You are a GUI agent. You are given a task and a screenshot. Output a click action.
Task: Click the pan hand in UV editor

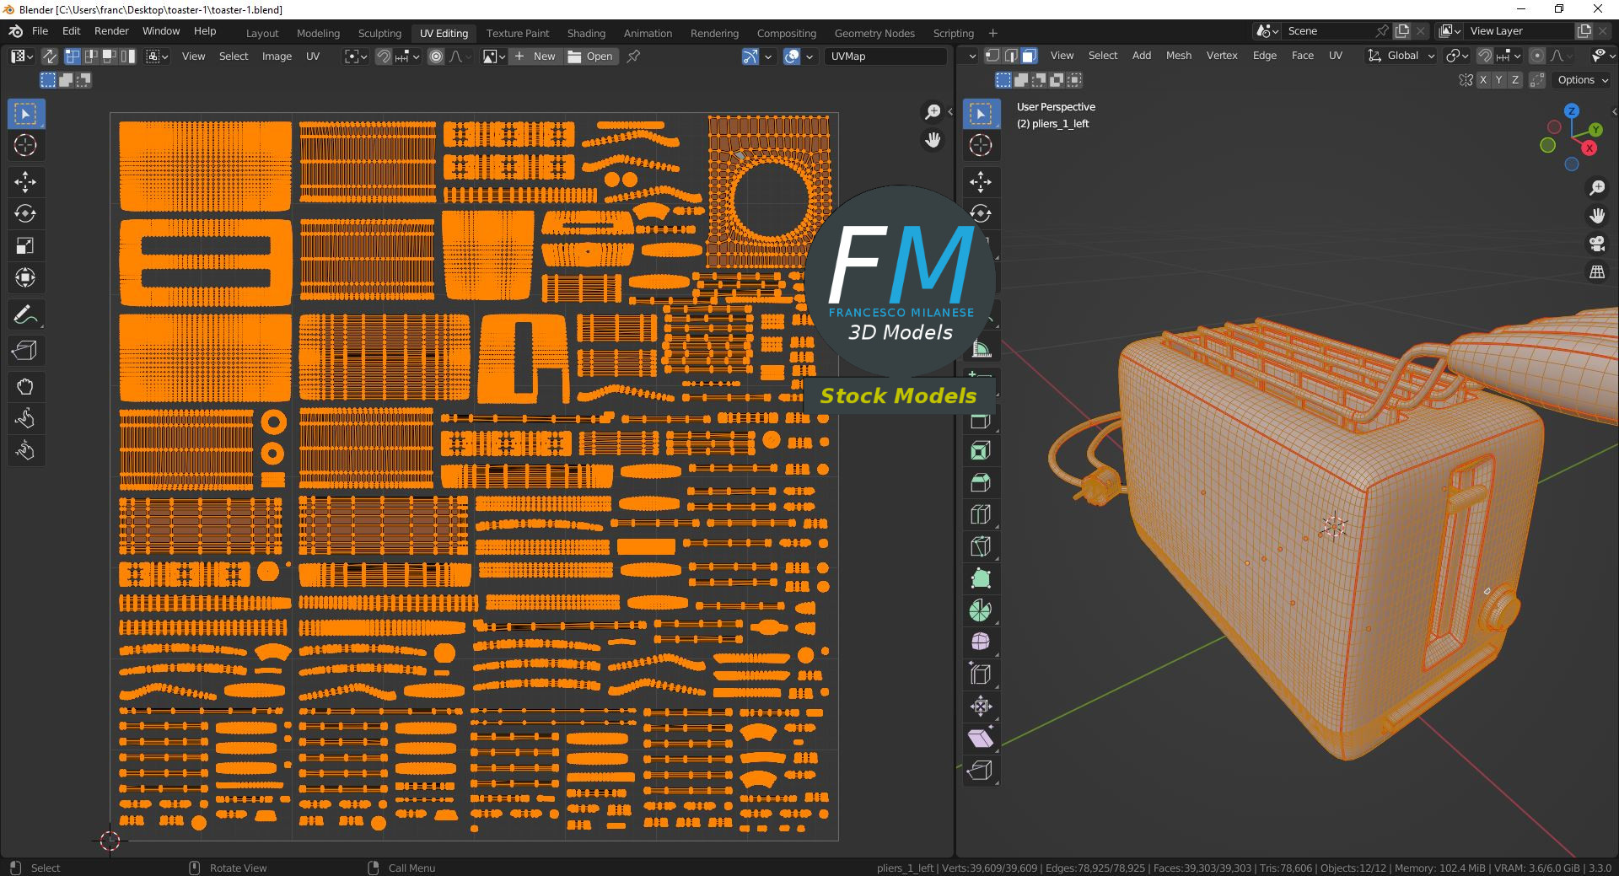[x=933, y=140]
